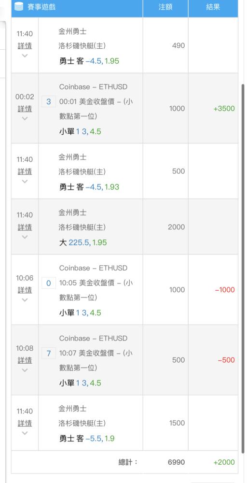Select 大 225.5, 1.95 bet line

83,242
